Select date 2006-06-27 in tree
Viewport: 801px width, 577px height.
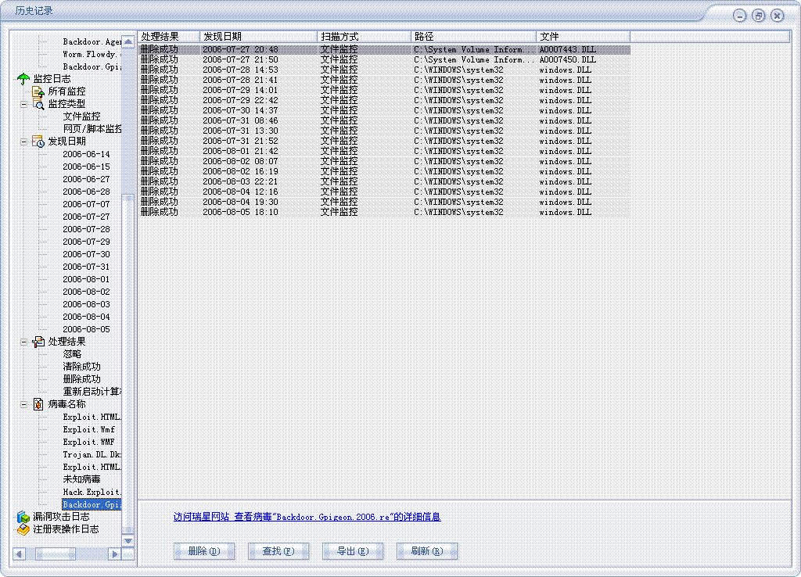[86, 179]
